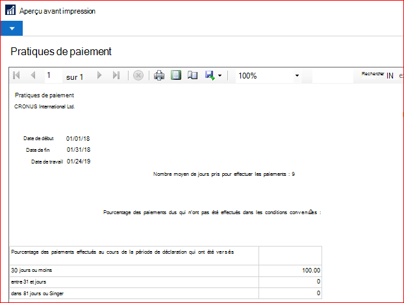Image resolution: width=404 pixels, height=303 pixels.
Task: Click the report chart icon beside the window title
Action: click(x=10, y=10)
